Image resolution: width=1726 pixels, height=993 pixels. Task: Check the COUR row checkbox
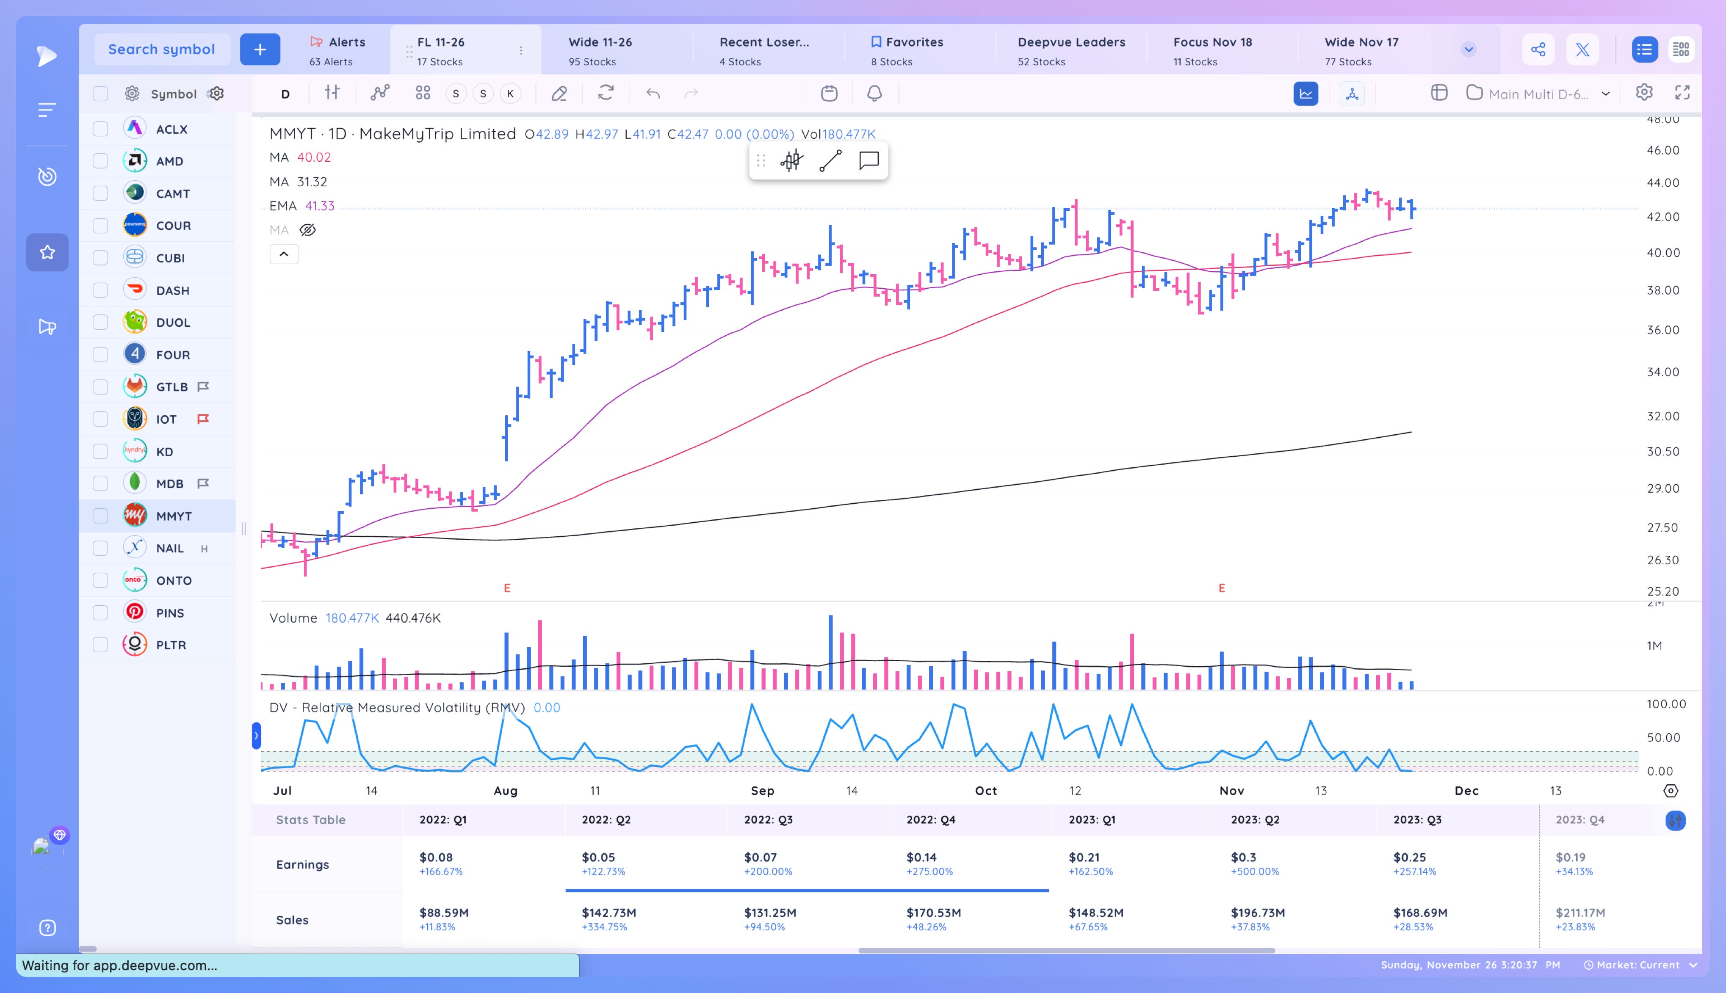pyautogui.click(x=100, y=226)
